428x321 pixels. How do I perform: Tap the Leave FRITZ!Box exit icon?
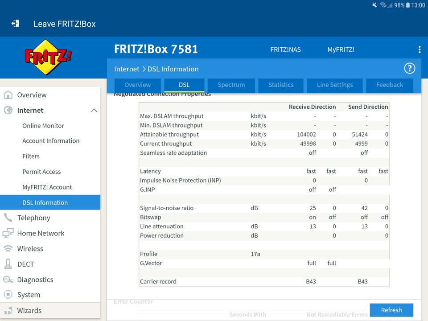15,24
